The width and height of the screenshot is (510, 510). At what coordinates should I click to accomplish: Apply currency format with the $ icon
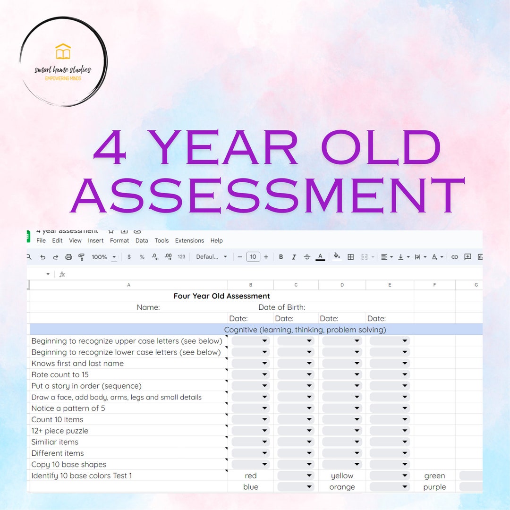129,256
